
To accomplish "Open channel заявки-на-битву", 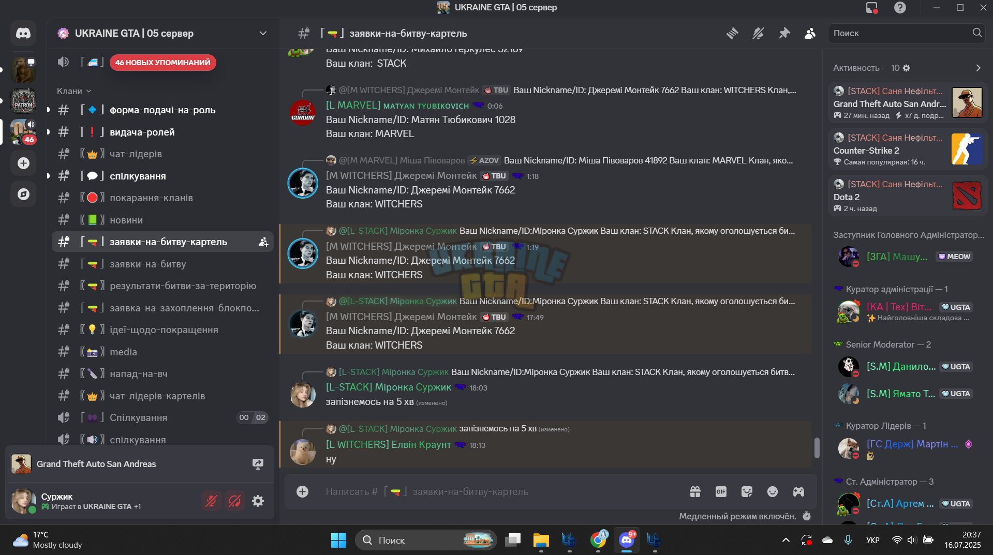I will (162, 264).
